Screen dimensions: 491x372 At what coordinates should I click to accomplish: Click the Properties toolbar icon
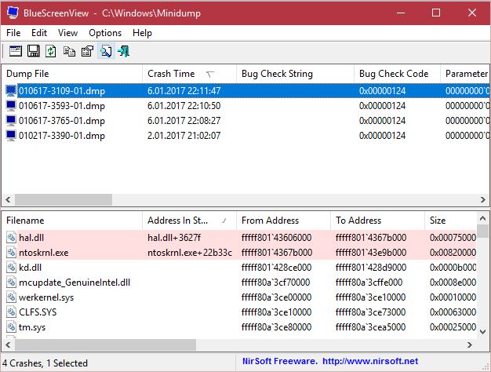point(87,51)
